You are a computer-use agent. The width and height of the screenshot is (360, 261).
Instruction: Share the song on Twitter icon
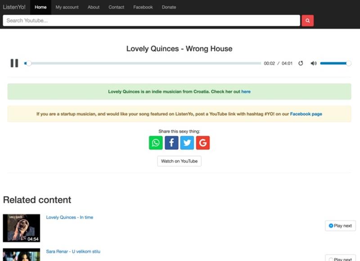click(x=187, y=143)
